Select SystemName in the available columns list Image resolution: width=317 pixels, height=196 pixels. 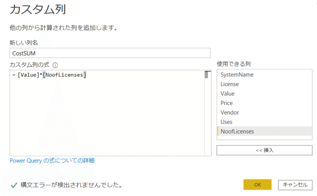click(237, 75)
